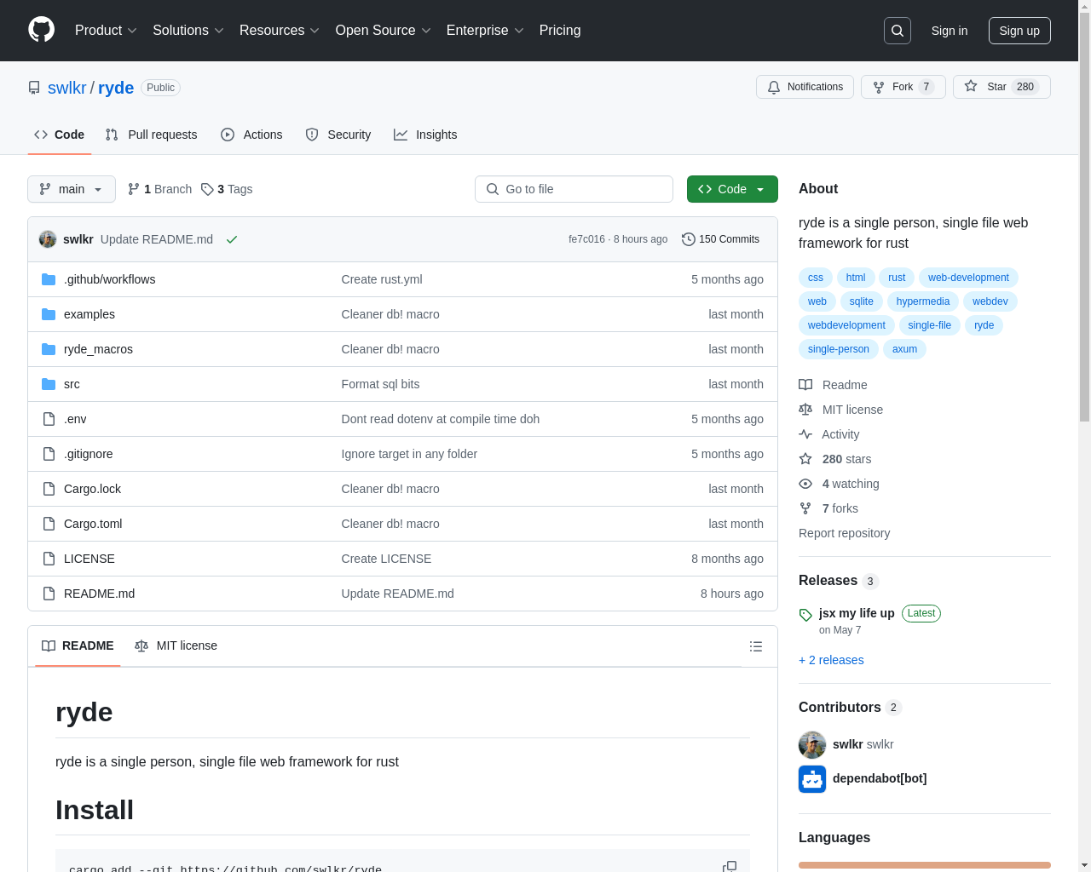Open the Cargo.lock file

pyautogui.click(x=92, y=489)
